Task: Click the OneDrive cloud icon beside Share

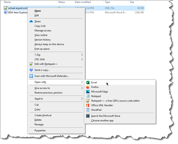Action: click(31, 21)
